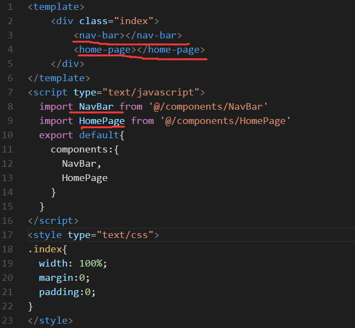Click NavBar, on line 12
Viewport: 355px width, 328px height.
[x=81, y=163]
